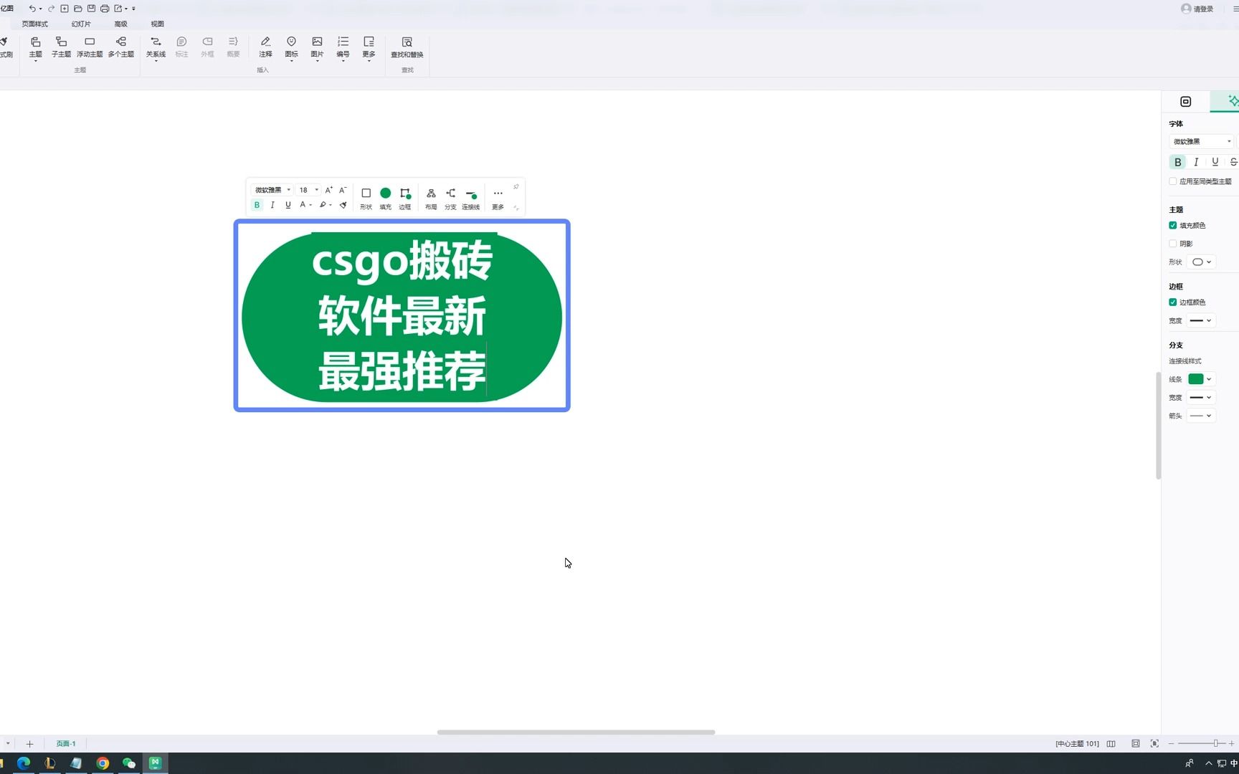This screenshot has width=1239, height=774.
Task: Add a new page with plus button
Action: [x=29, y=744]
